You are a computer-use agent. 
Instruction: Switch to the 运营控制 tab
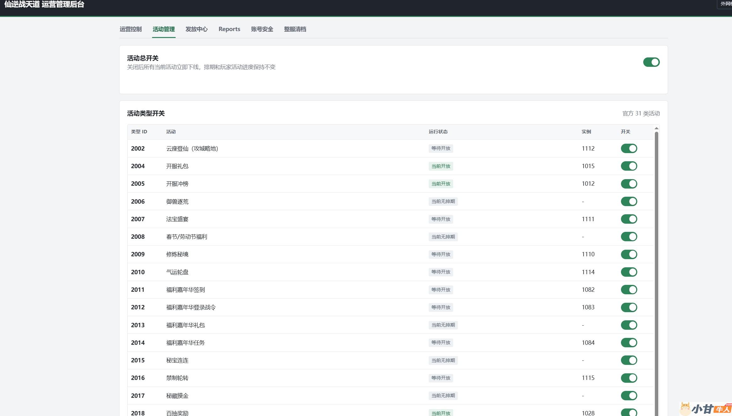tap(130, 29)
